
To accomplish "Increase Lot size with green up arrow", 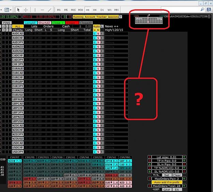I will [x=184, y=157].
